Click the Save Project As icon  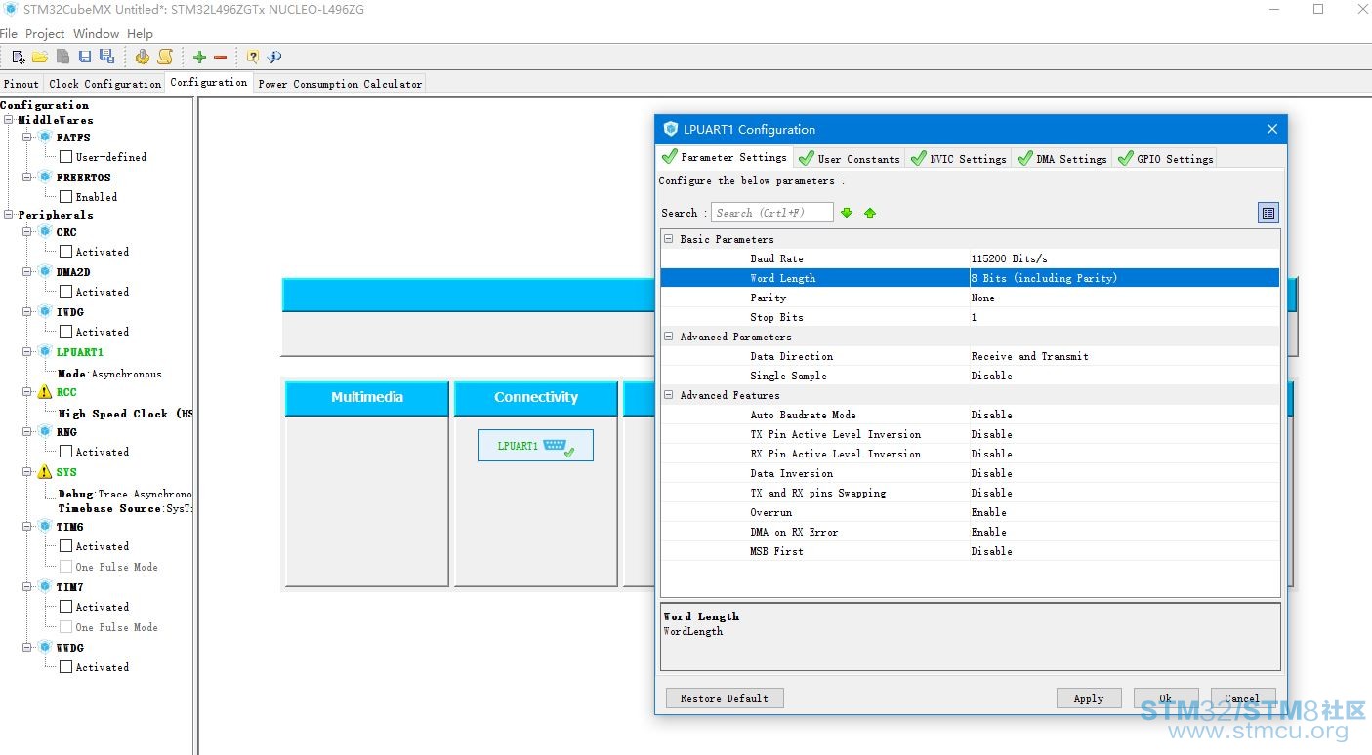106,57
